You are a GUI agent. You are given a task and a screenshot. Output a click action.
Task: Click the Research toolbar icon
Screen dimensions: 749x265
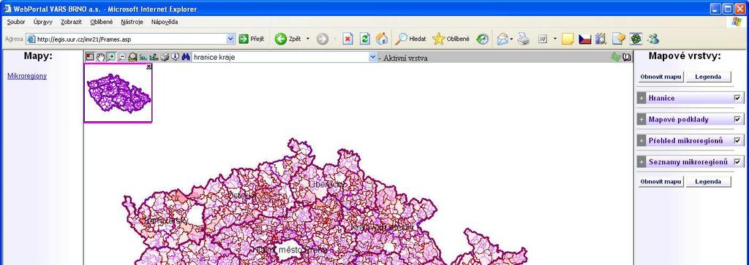601,39
